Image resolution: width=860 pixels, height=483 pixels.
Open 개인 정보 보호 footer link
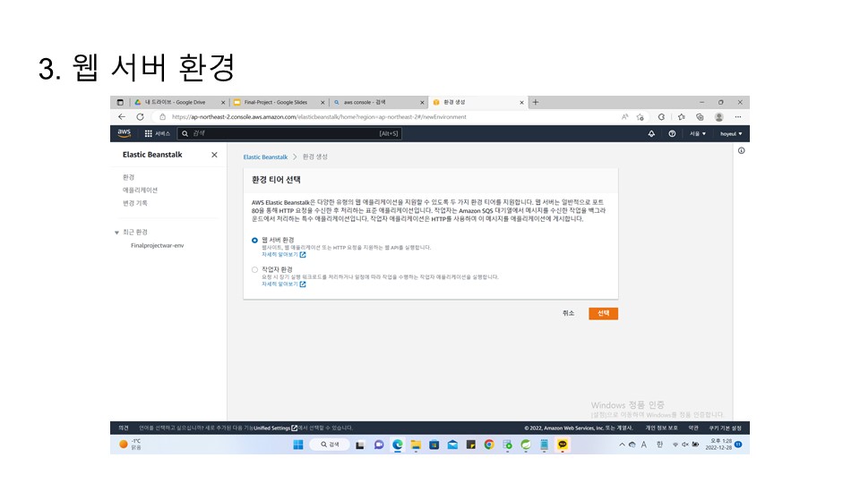click(x=661, y=428)
